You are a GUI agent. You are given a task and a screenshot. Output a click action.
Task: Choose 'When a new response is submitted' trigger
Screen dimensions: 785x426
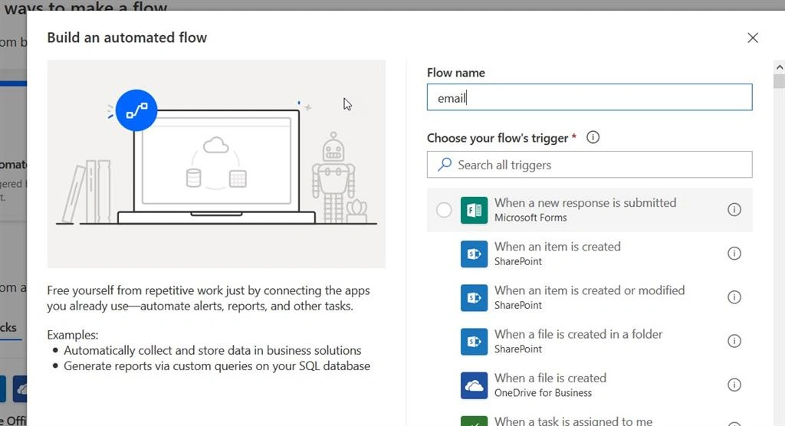[590, 210]
